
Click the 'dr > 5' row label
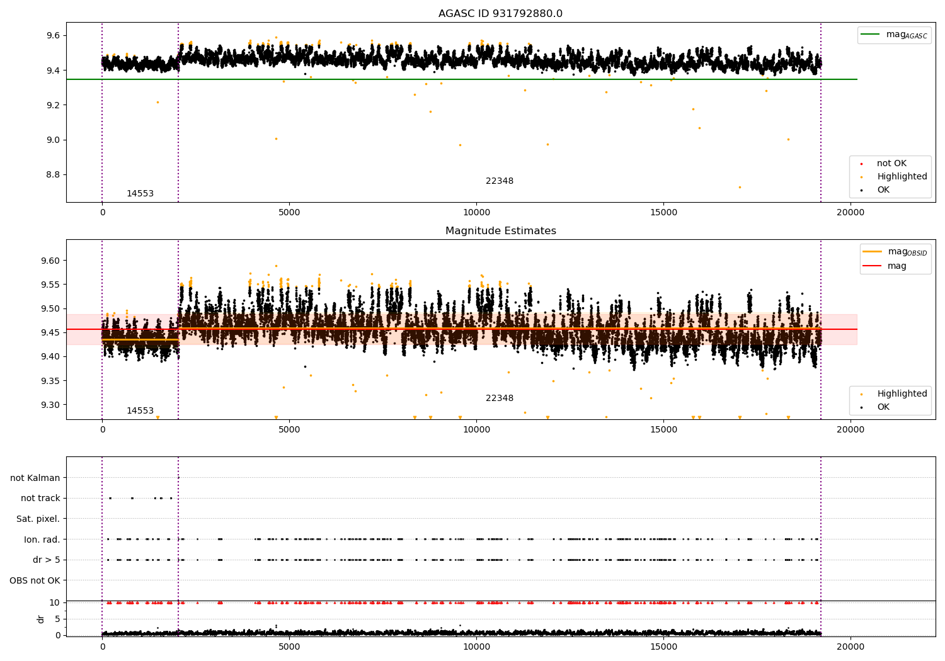pos(47,560)
